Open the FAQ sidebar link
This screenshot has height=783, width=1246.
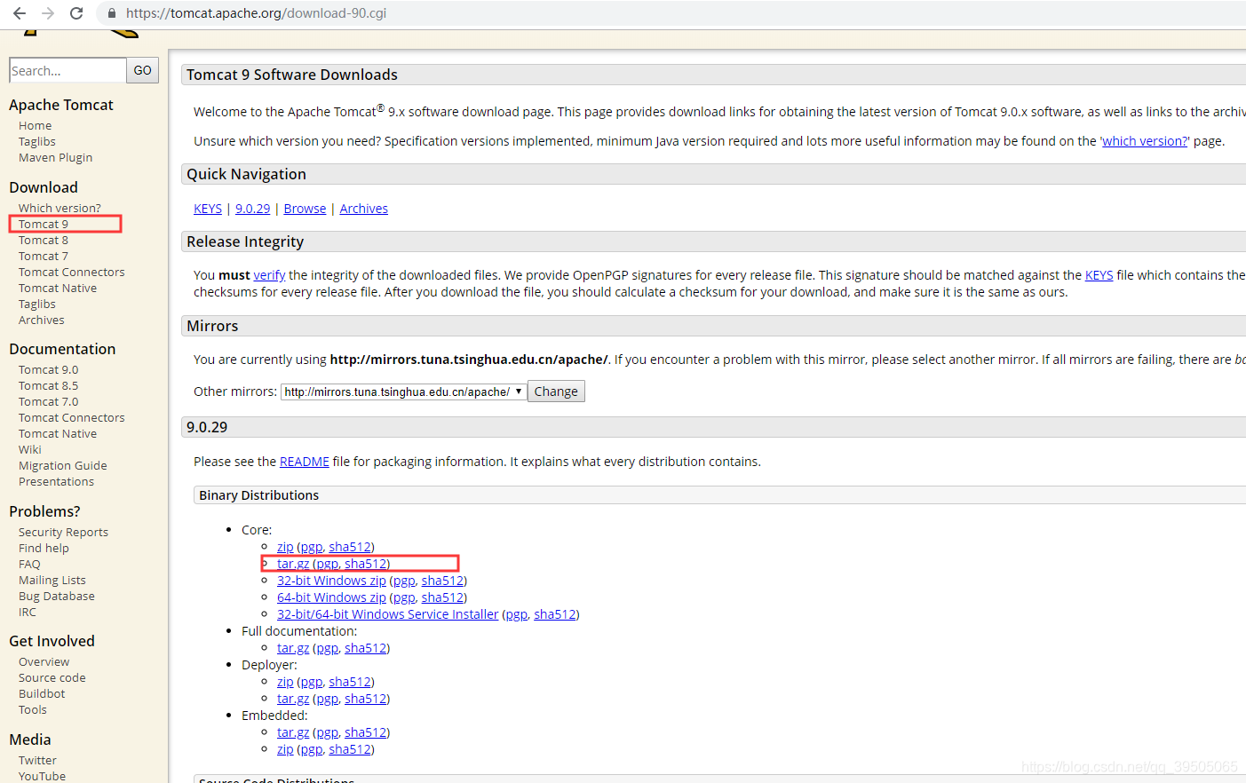[29, 564]
